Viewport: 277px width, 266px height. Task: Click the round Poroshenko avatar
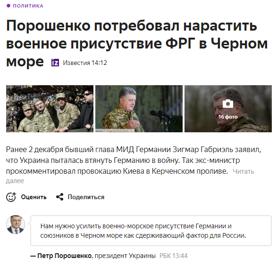point(16,225)
